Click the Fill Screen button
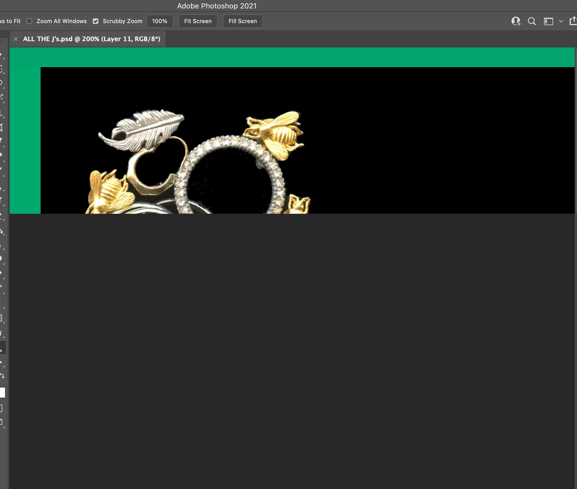The height and width of the screenshot is (489, 577). pos(243,21)
